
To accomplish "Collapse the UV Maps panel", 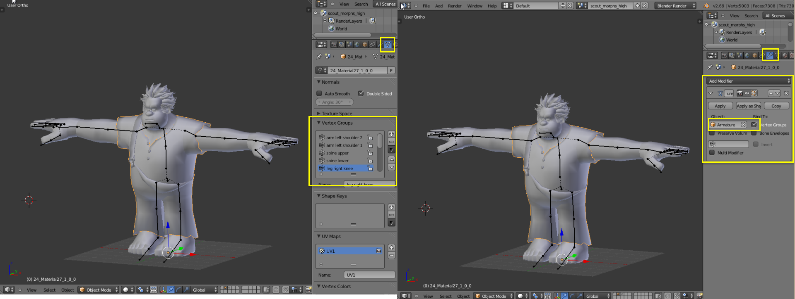I will click(x=318, y=236).
